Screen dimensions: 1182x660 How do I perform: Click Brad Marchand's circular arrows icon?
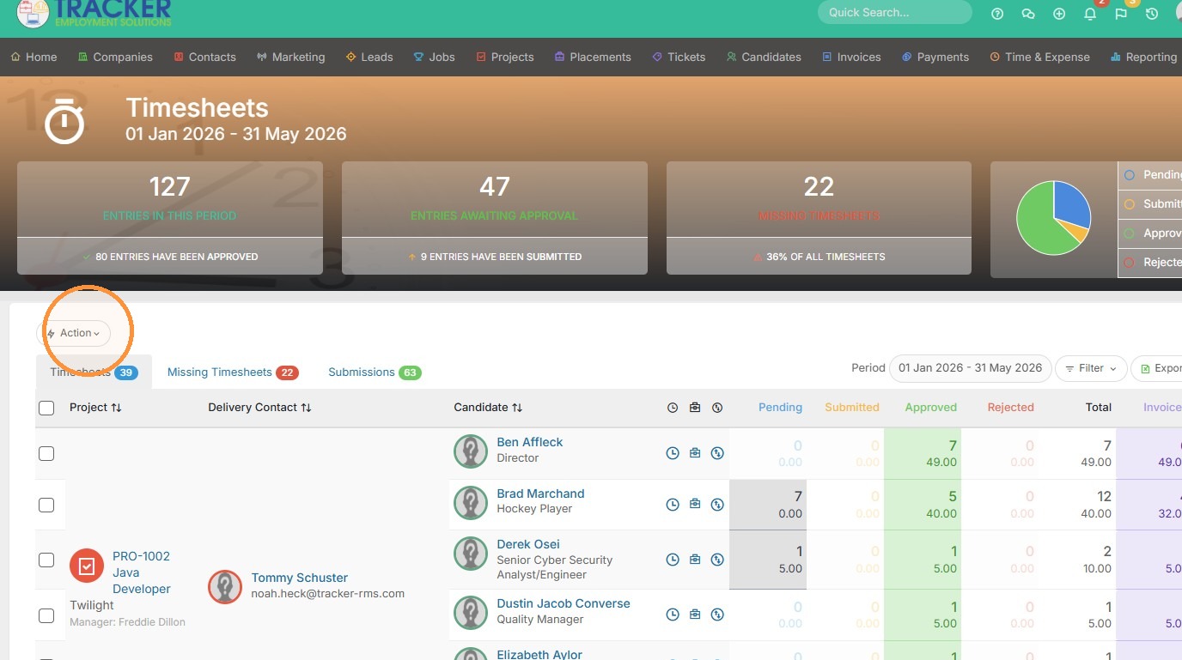click(x=717, y=505)
